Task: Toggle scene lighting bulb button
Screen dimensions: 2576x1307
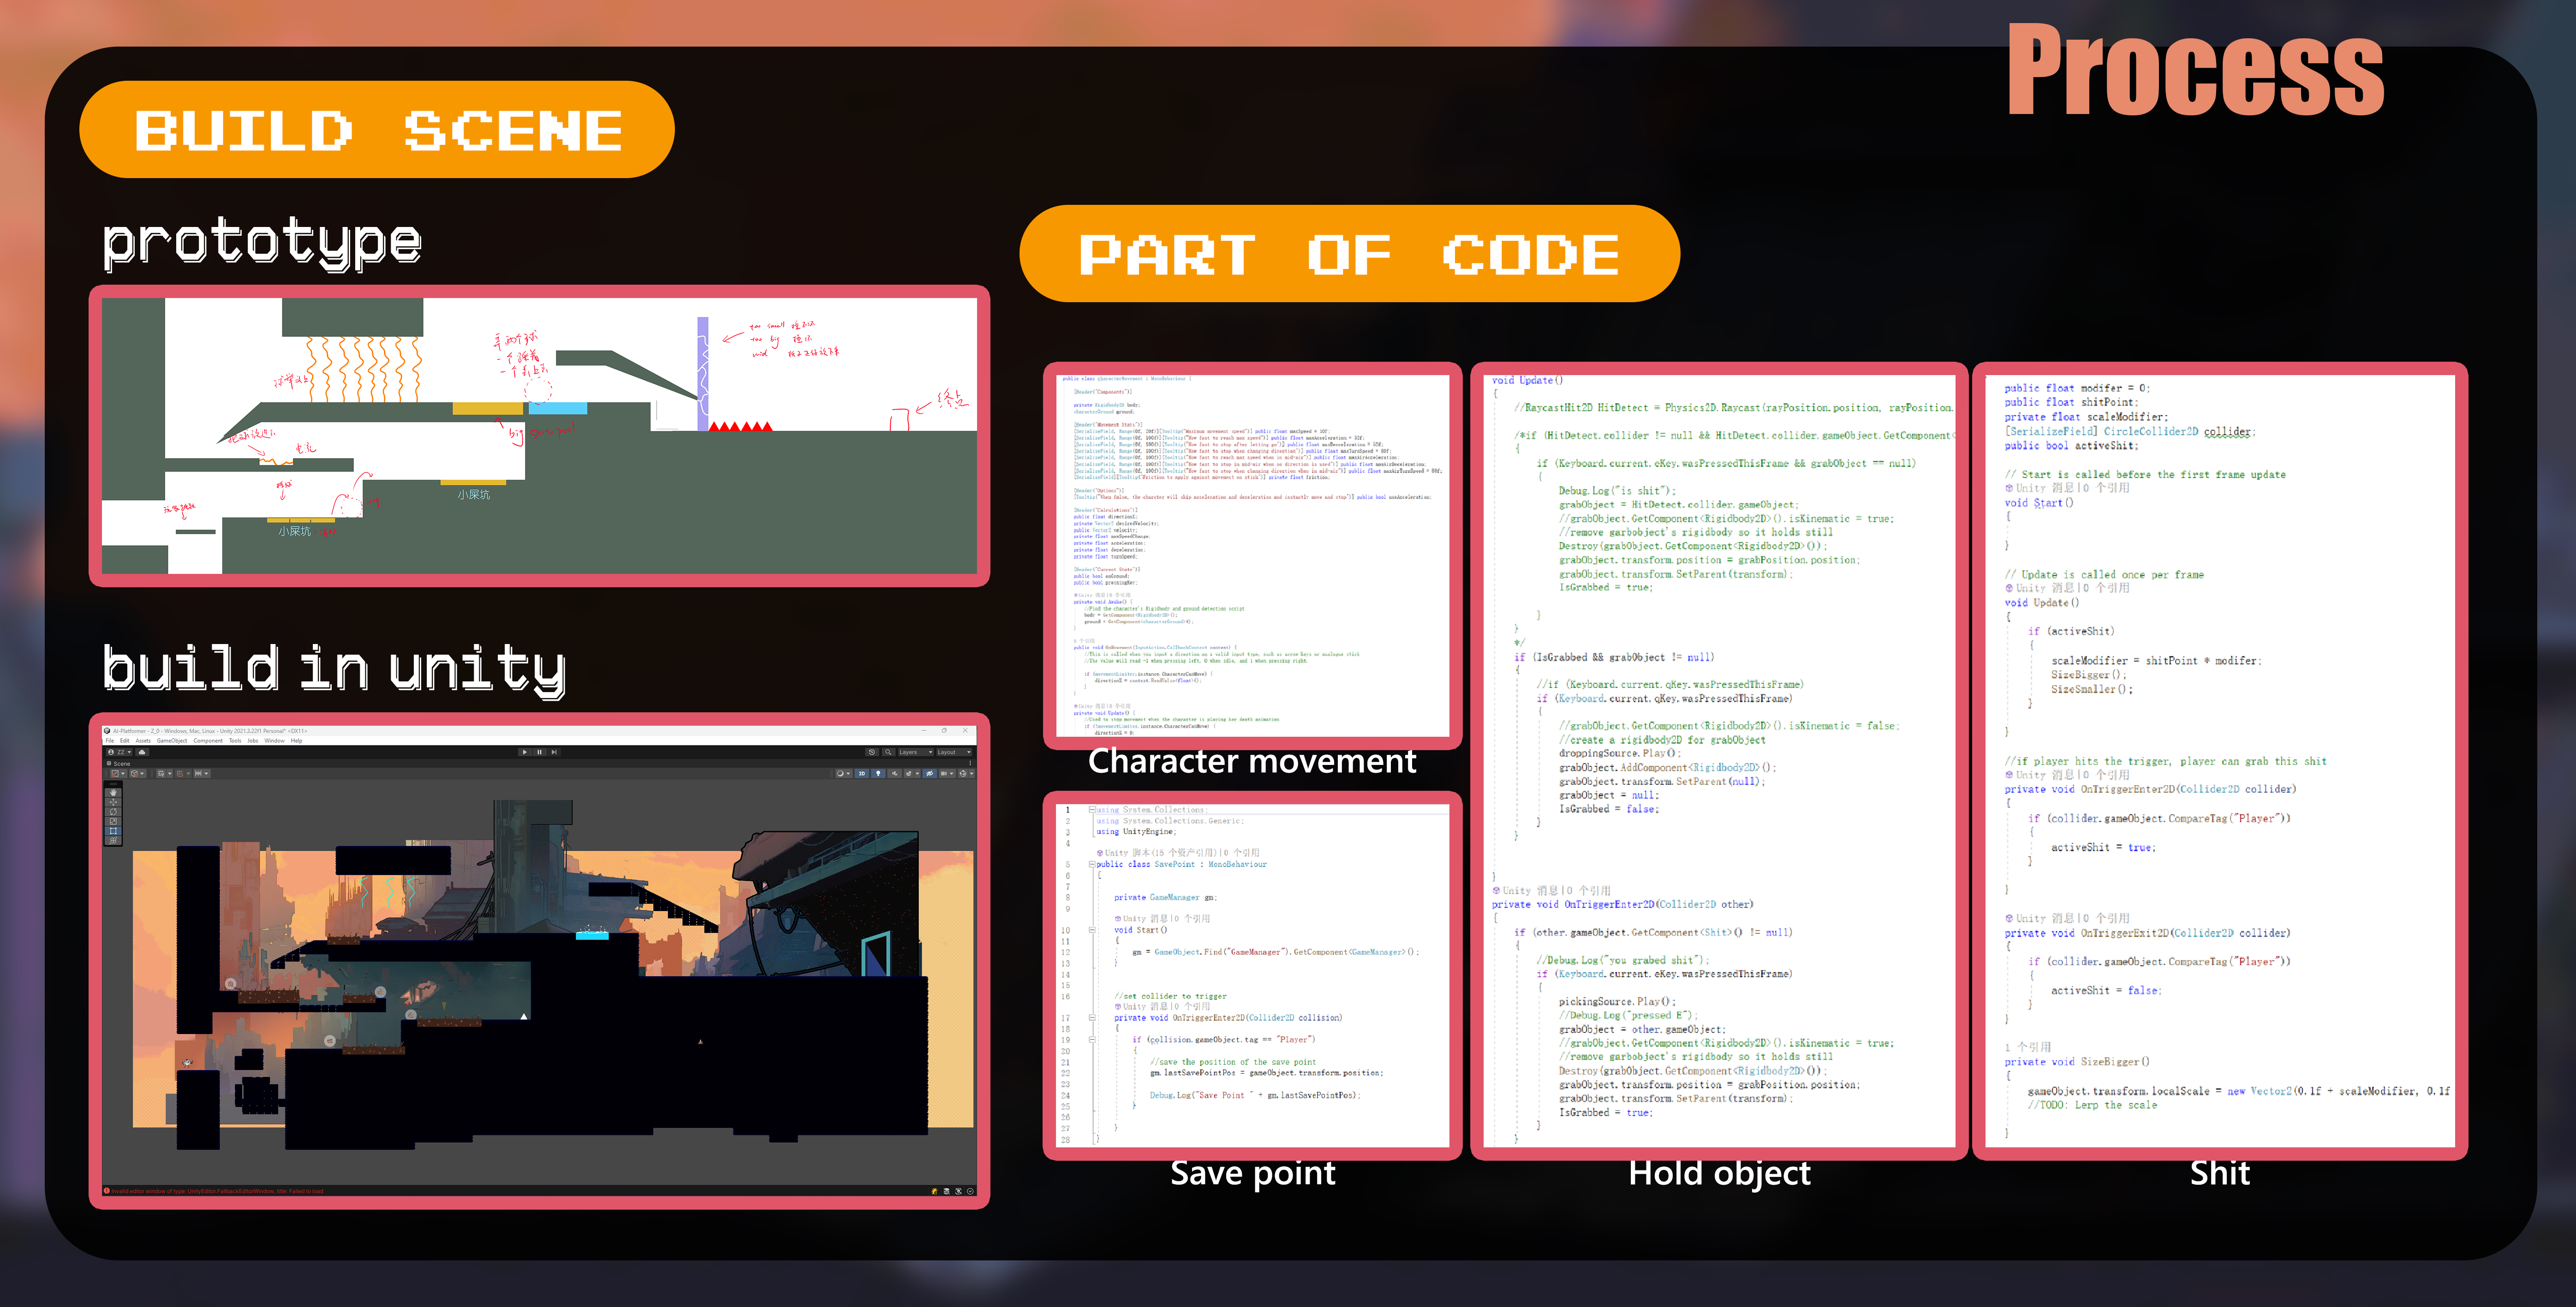Action: [878, 774]
